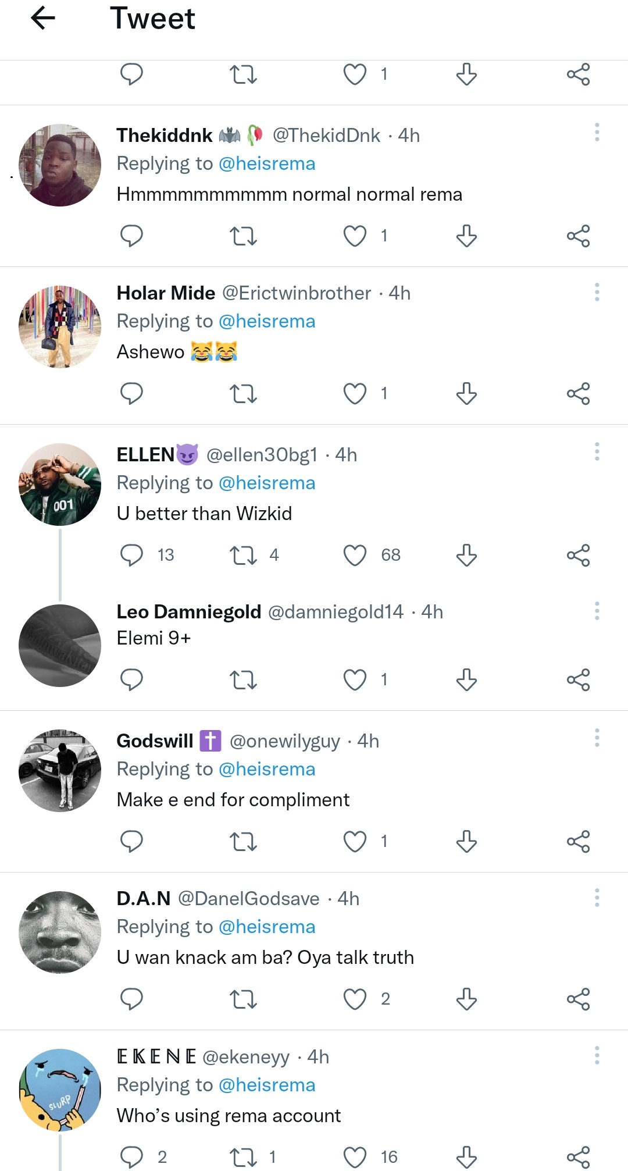Share Godswill's compliment tweet
The height and width of the screenshot is (1171, 628).
578,841
